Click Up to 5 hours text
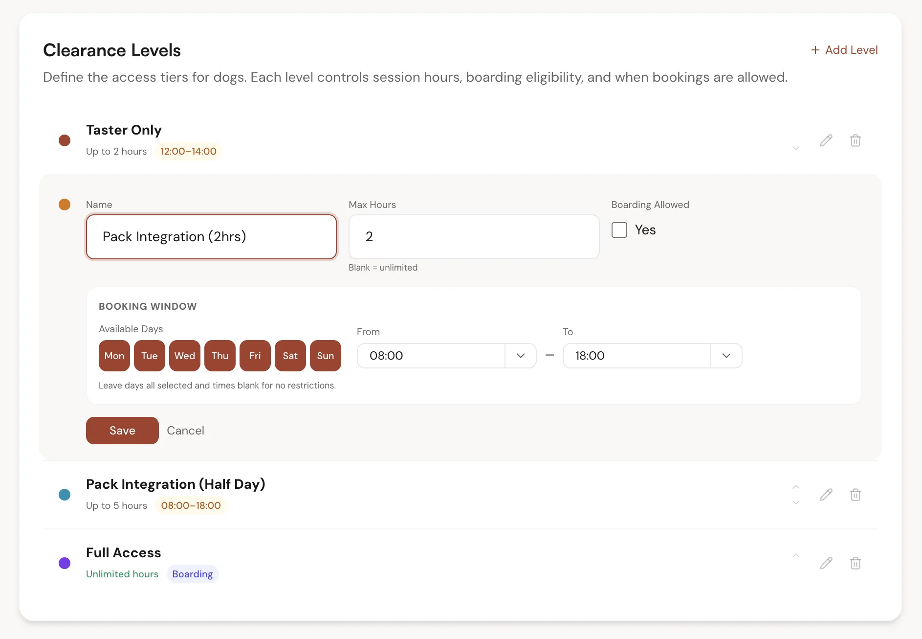922x639 pixels. [x=116, y=505]
